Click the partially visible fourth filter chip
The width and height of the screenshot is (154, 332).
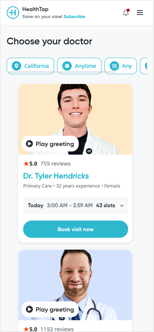pyautogui.click(x=144, y=66)
